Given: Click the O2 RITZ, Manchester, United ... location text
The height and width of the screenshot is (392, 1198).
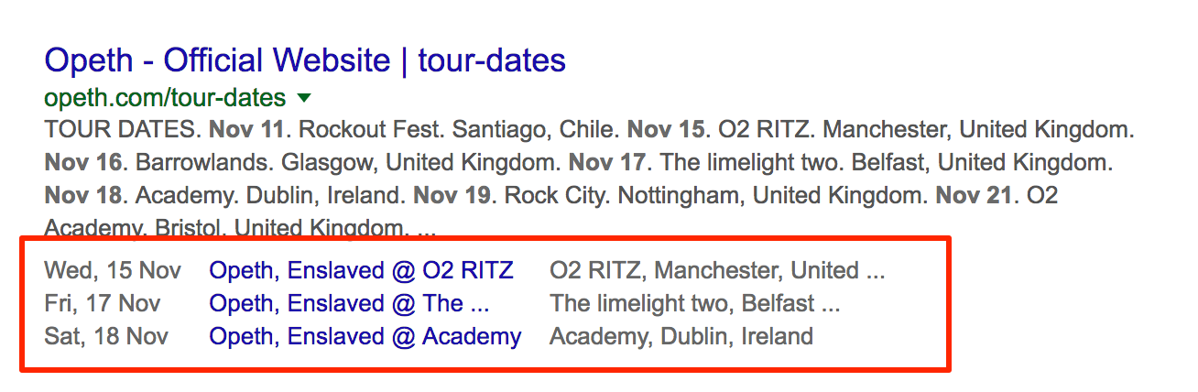Looking at the screenshot, I should (717, 270).
